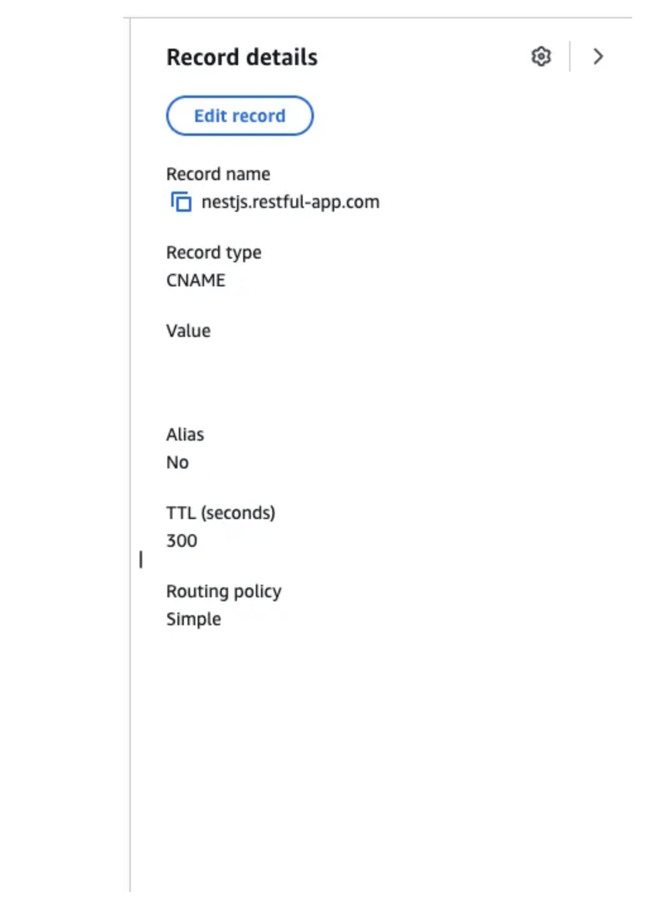
Task: Open Record details preferences via the gear
Action: tap(541, 57)
